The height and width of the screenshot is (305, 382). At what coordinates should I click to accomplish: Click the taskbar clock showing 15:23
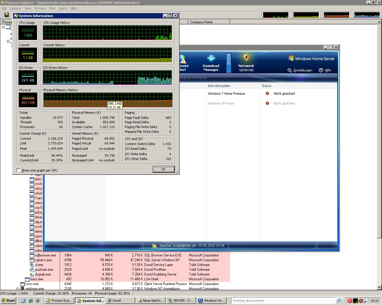[375, 301]
